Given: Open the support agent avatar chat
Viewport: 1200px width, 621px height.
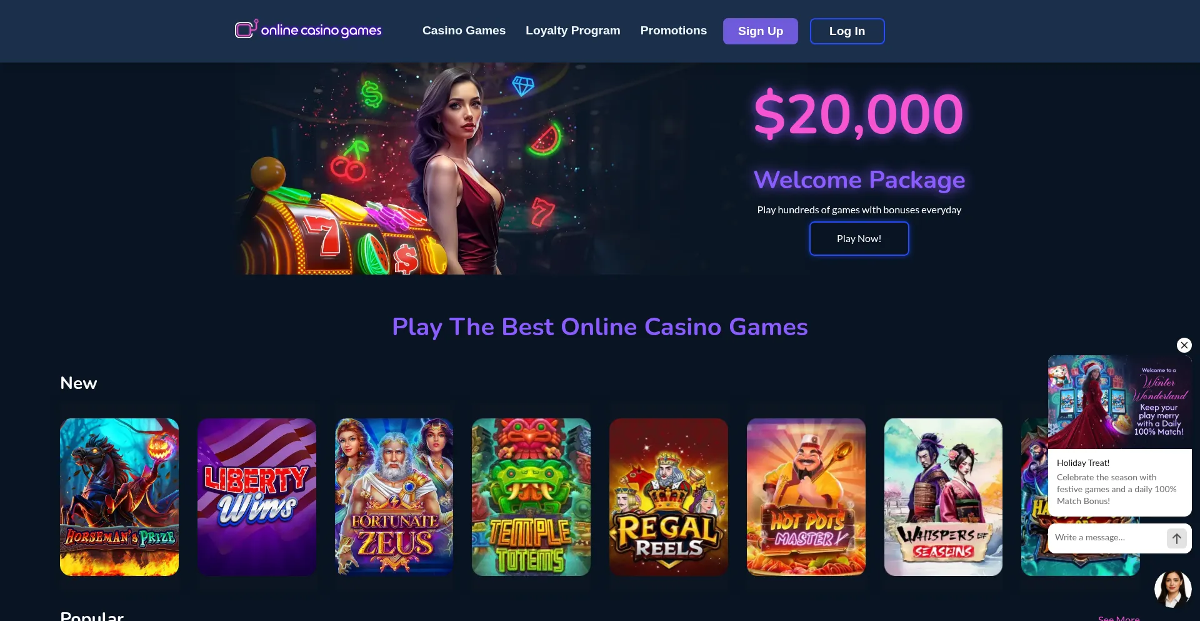Looking at the screenshot, I should (x=1172, y=588).
